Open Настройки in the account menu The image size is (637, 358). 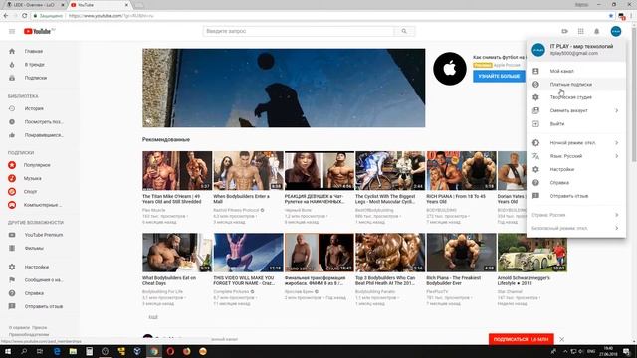[576, 170]
